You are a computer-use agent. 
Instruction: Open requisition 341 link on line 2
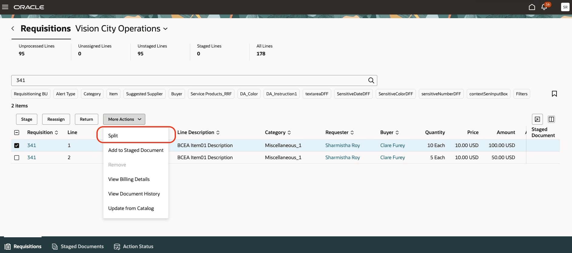coord(32,158)
